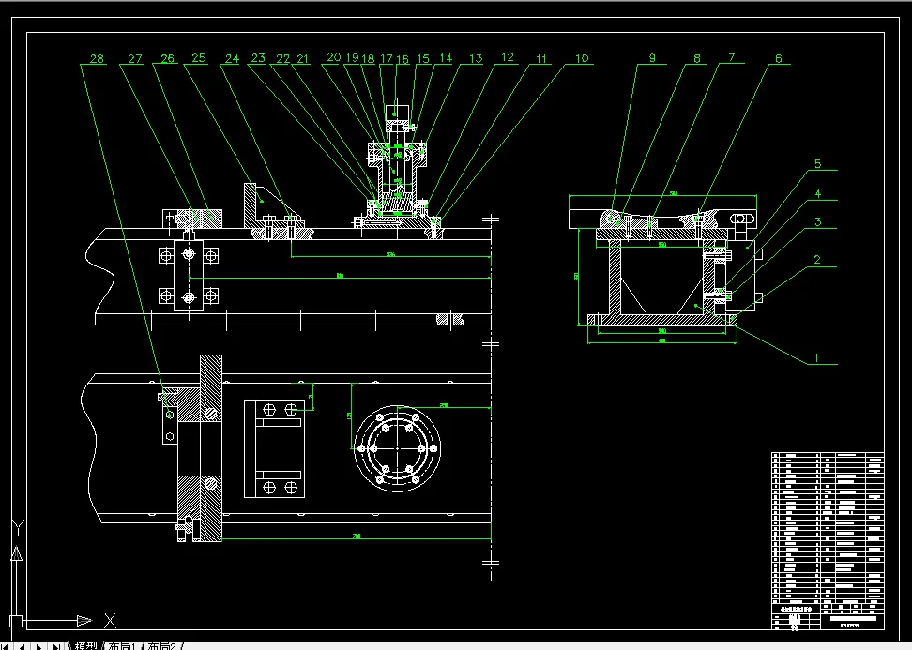Select part callout number 8

[x=697, y=58]
